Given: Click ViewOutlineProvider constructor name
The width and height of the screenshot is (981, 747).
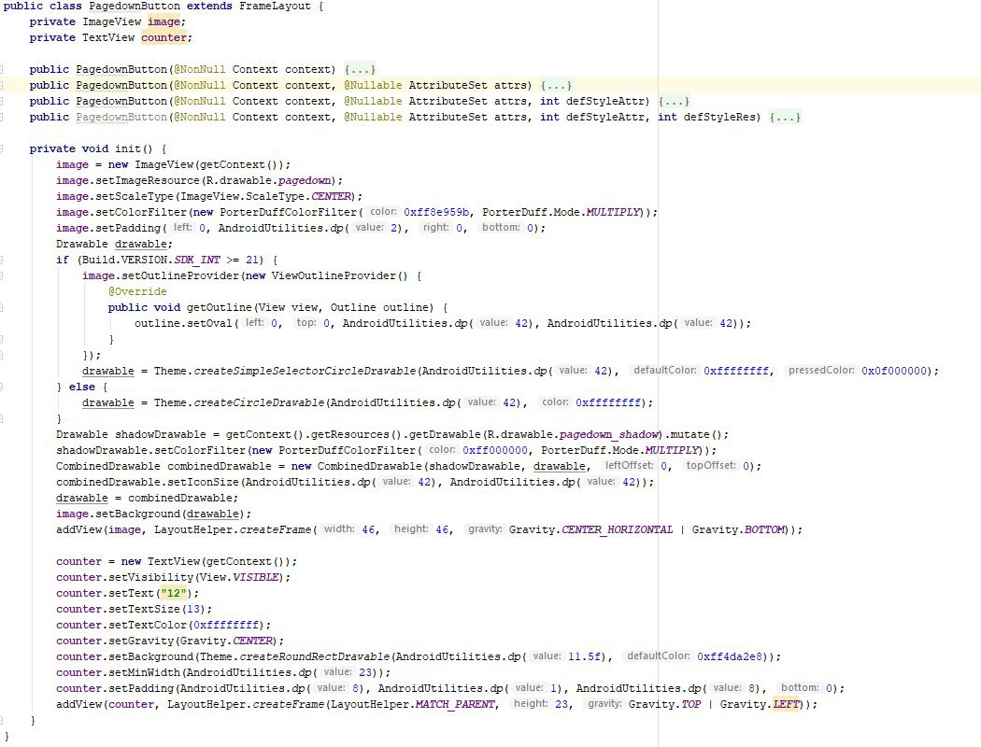Looking at the screenshot, I should 333,275.
